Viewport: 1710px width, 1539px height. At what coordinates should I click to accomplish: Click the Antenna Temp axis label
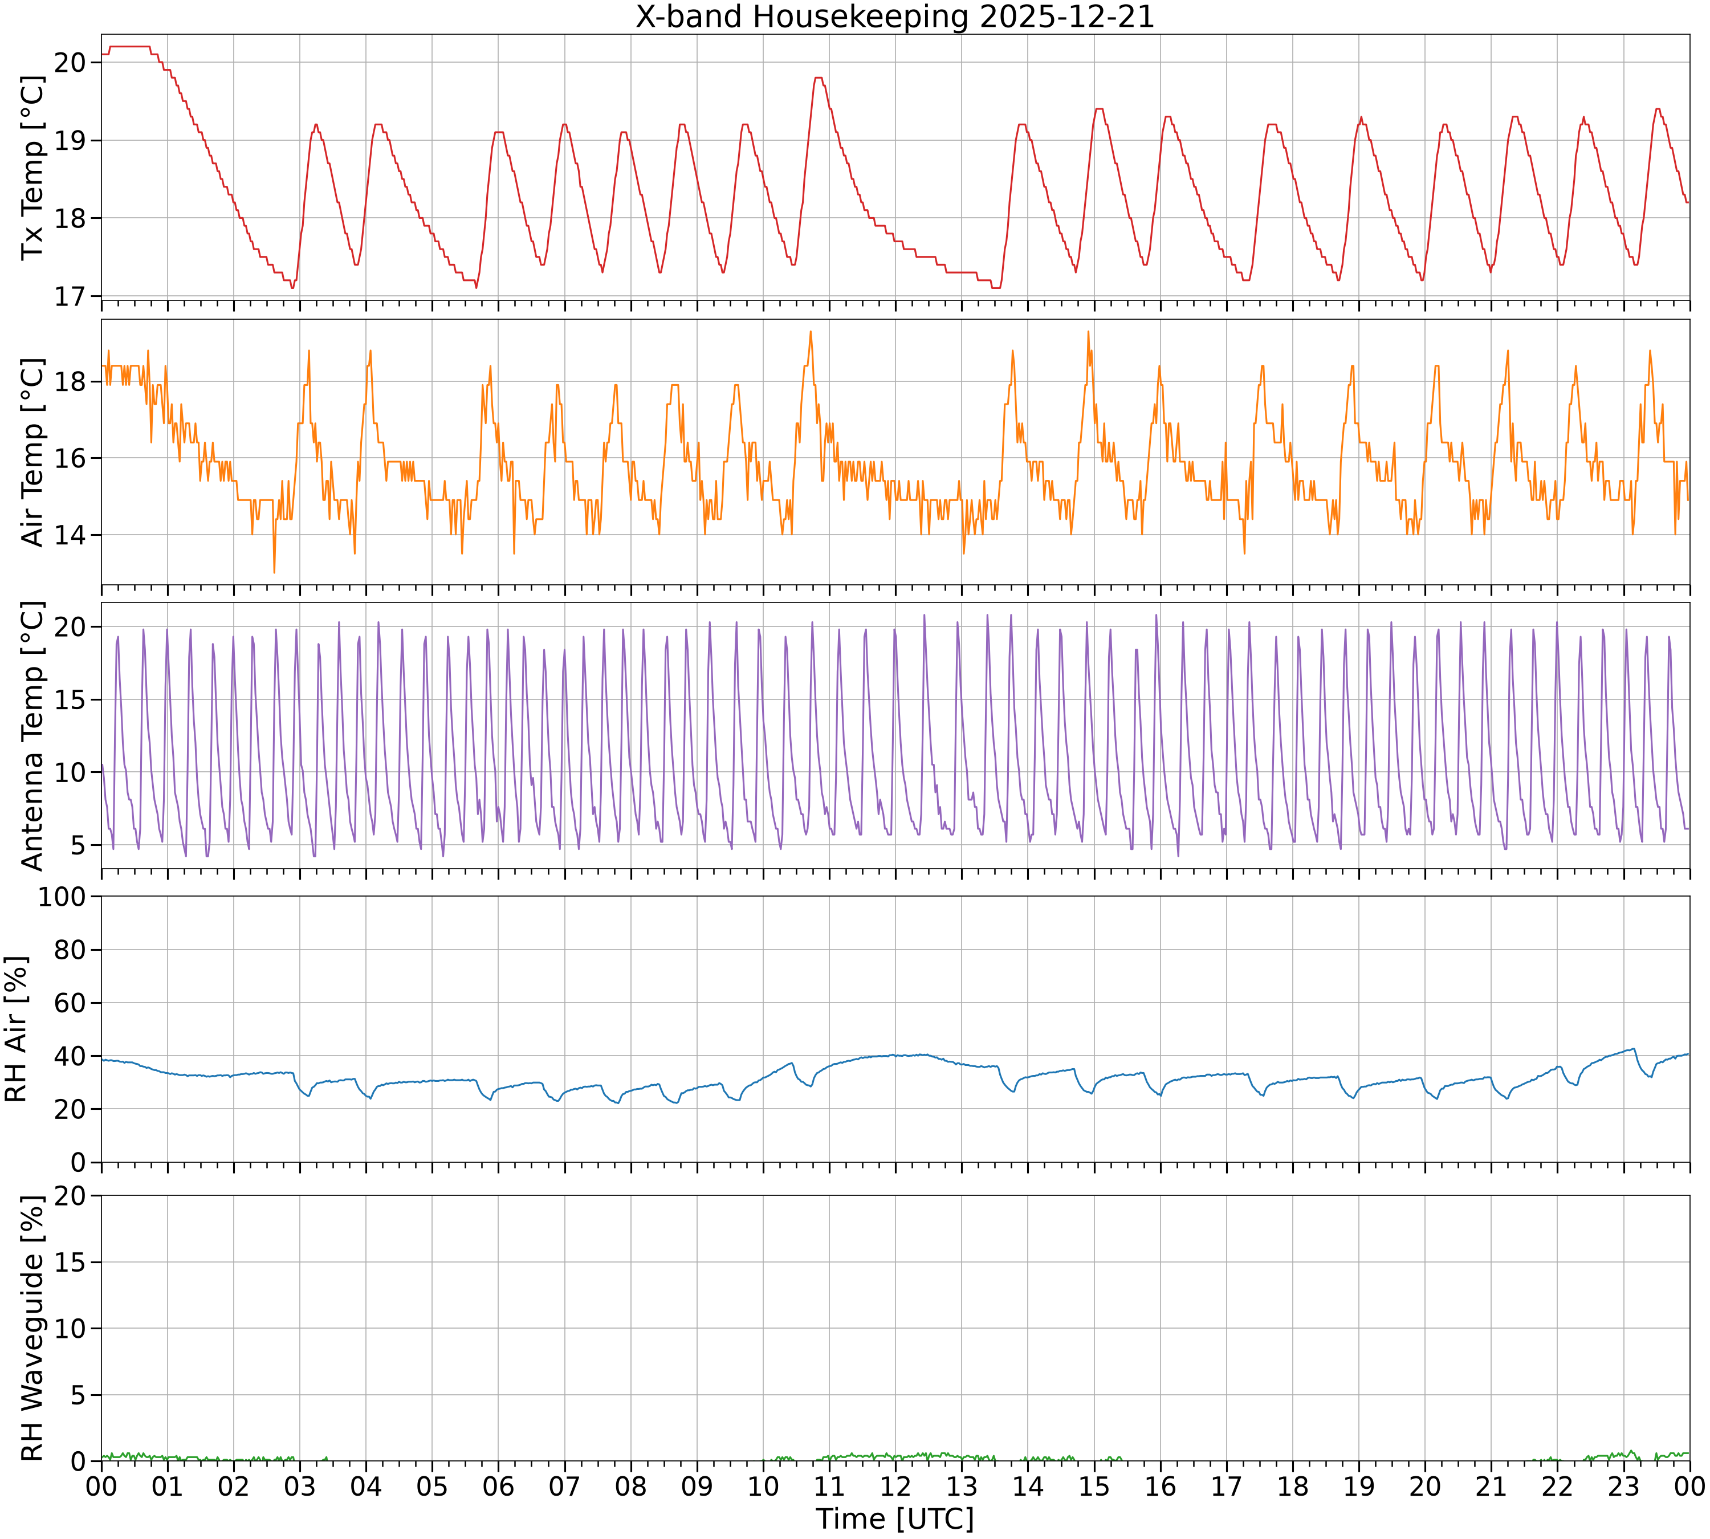pos(32,736)
